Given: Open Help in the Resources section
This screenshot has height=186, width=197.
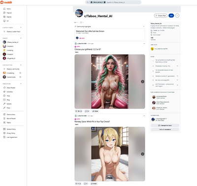Looking at the screenshot, I should [x=7, y=96].
